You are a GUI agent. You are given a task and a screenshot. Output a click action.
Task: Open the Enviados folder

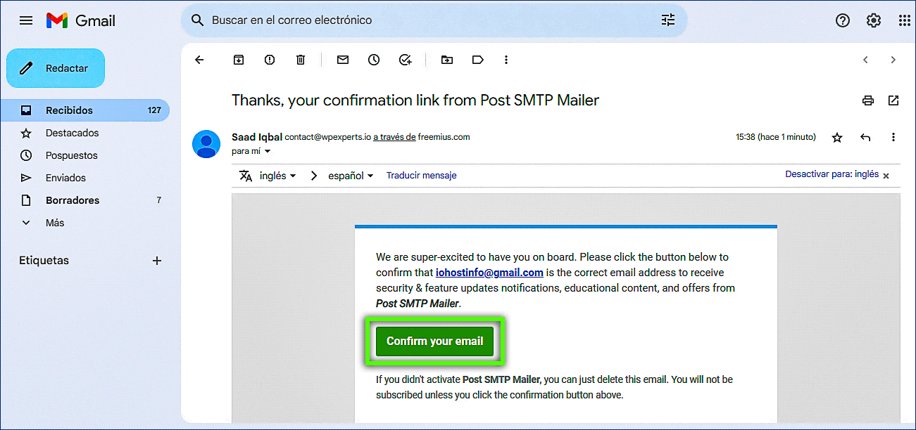[x=65, y=178]
